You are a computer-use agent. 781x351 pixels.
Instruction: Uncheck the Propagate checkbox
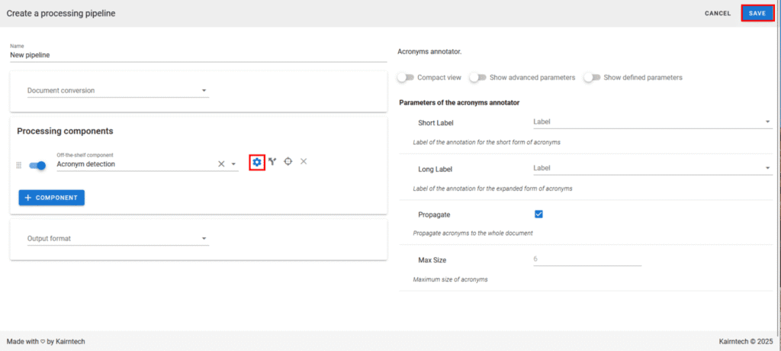point(538,214)
